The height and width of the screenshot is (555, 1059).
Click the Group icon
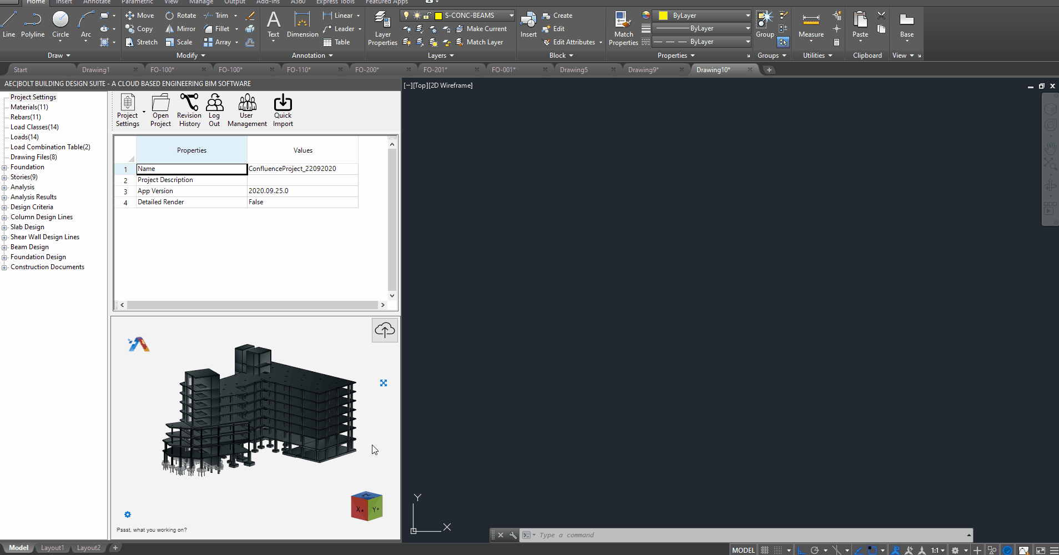765,25
